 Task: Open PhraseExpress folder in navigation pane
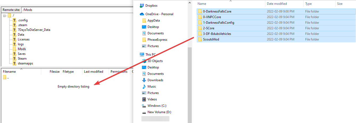157,40
